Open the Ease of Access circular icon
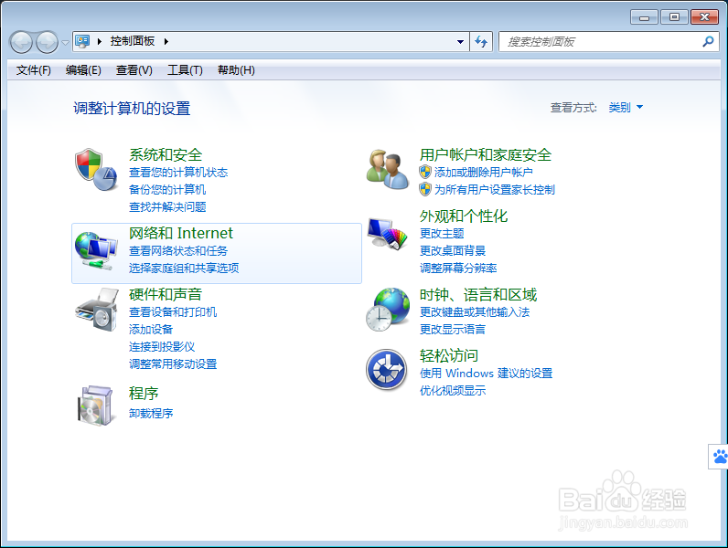This screenshot has height=548, width=728. 386,370
